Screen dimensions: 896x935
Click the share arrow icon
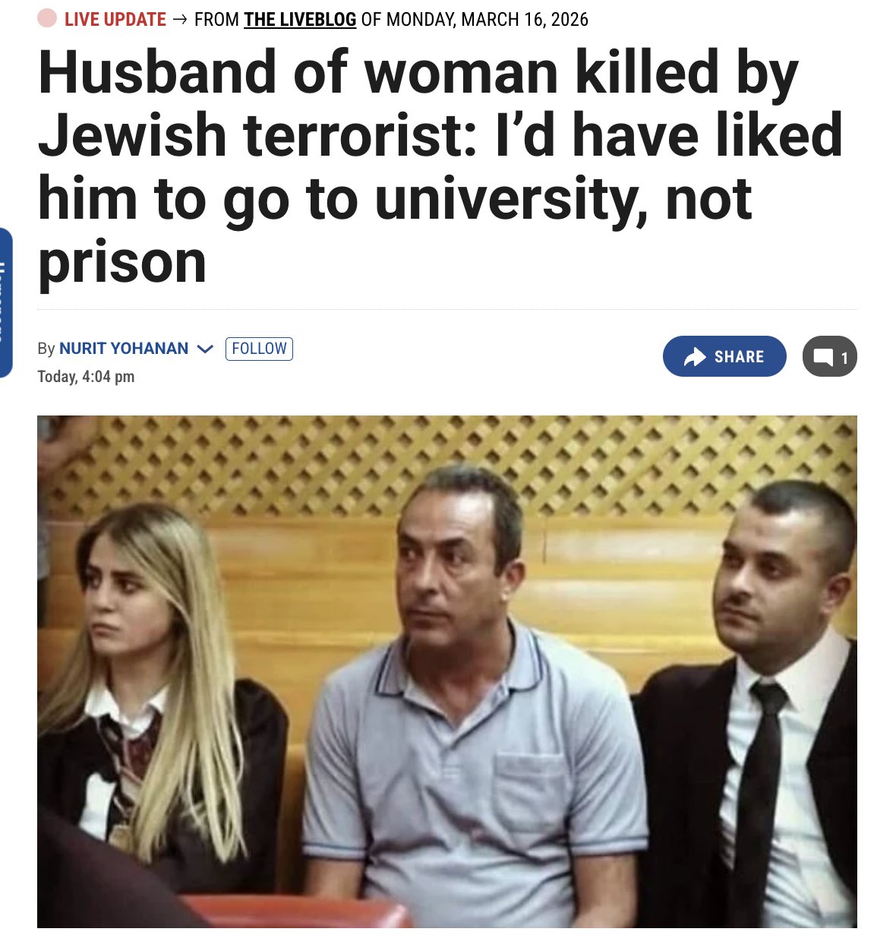coord(695,357)
